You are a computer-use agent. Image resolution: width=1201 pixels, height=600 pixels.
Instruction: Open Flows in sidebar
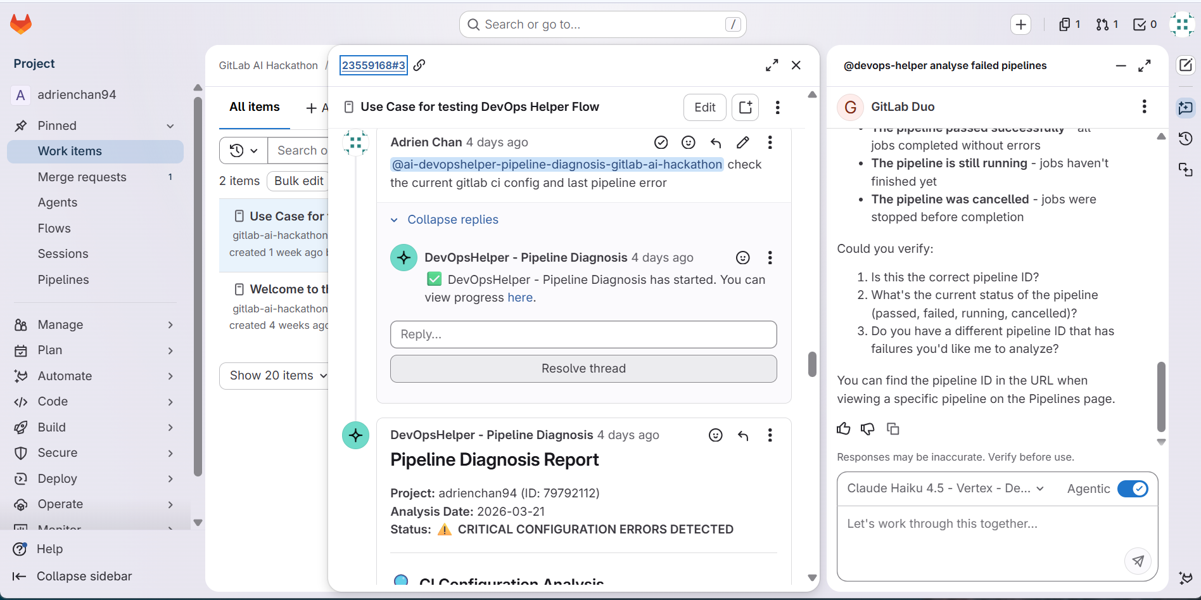pyautogui.click(x=95, y=229)
